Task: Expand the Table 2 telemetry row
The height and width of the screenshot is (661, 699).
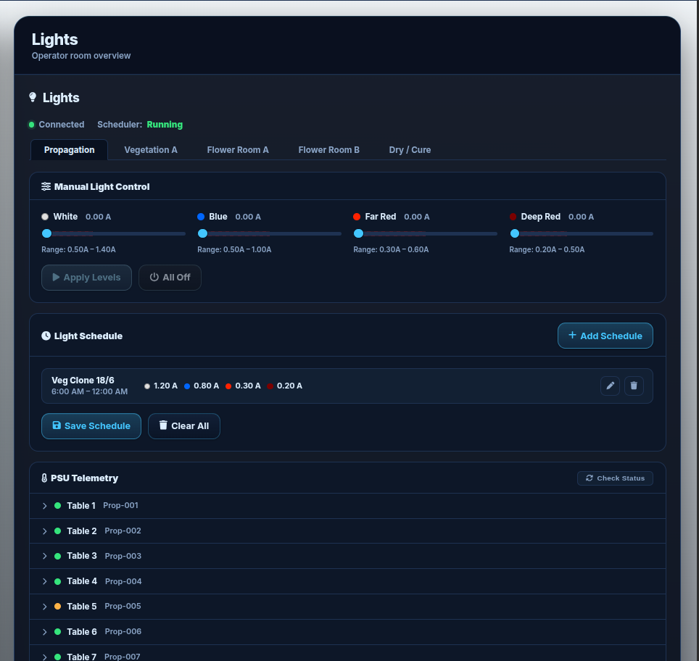Action: click(44, 531)
